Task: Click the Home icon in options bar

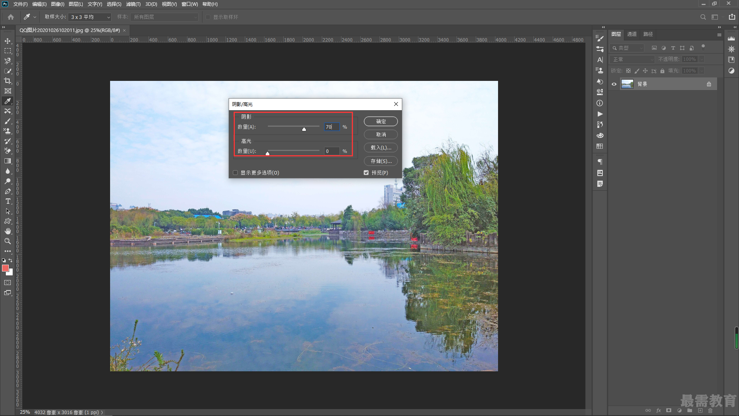Action: click(x=11, y=17)
